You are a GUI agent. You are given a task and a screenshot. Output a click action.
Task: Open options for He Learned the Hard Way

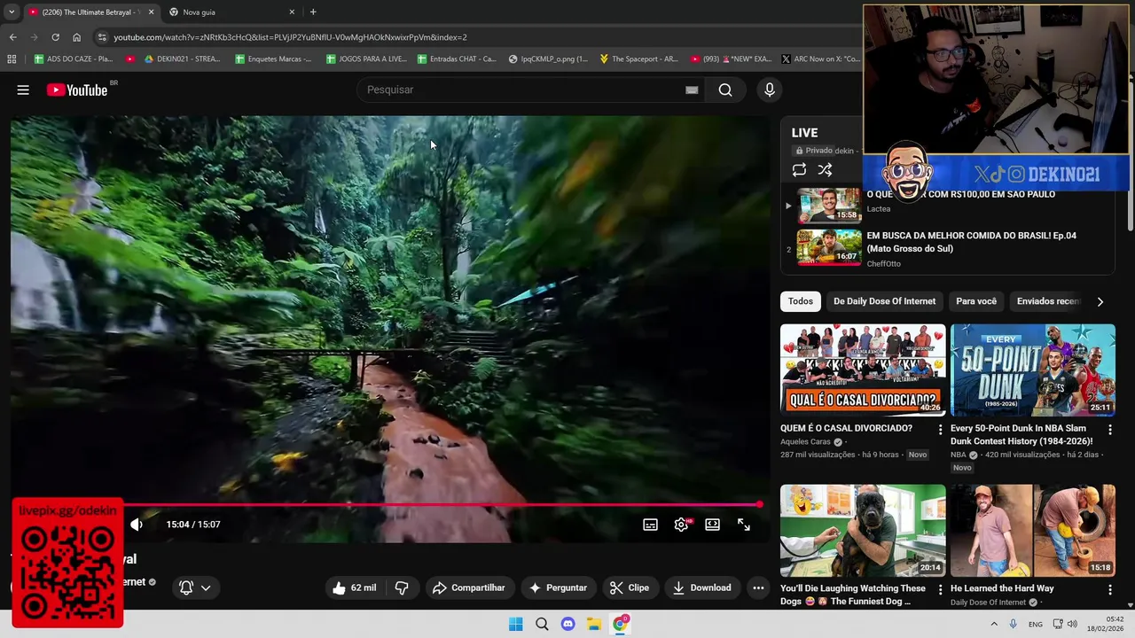pyautogui.click(x=1109, y=590)
